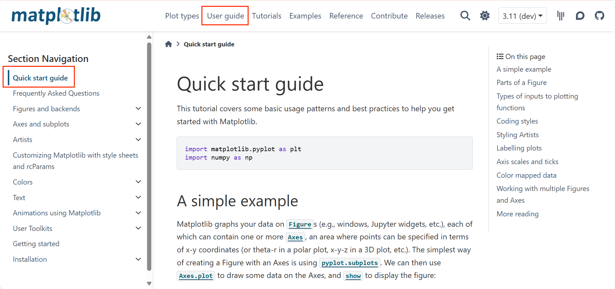Click the sidebar scroll down arrow
This screenshot has height=289, width=615.
149,283
